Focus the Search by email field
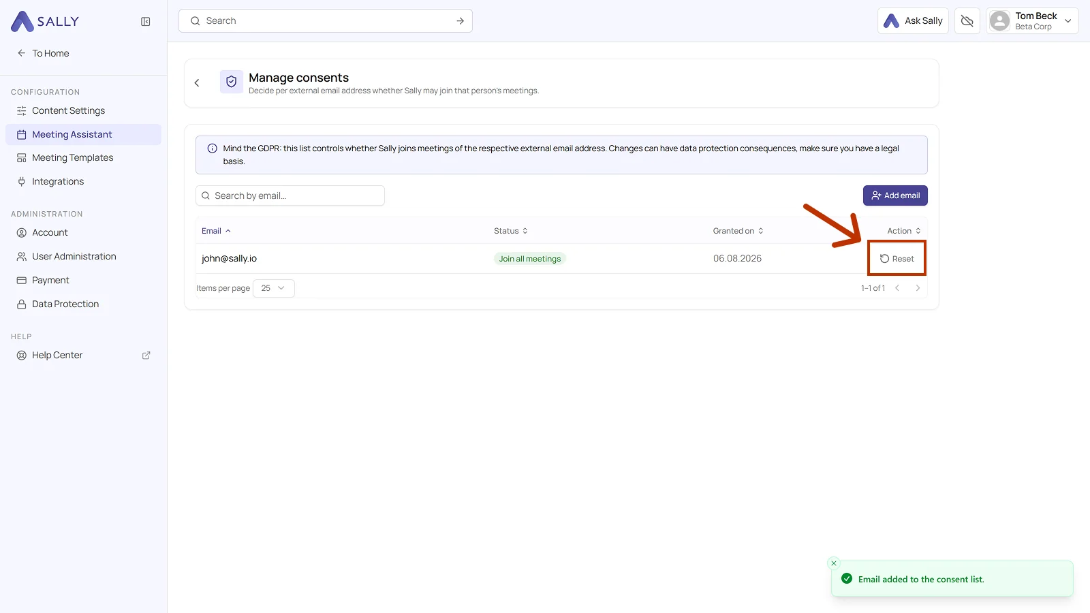The width and height of the screenshot is (1090, 613). pyautogui.click(x=290, y=195)
